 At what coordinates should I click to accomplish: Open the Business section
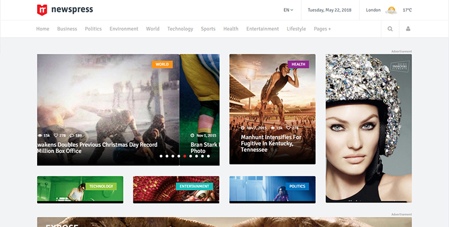[x=67, y=29]
